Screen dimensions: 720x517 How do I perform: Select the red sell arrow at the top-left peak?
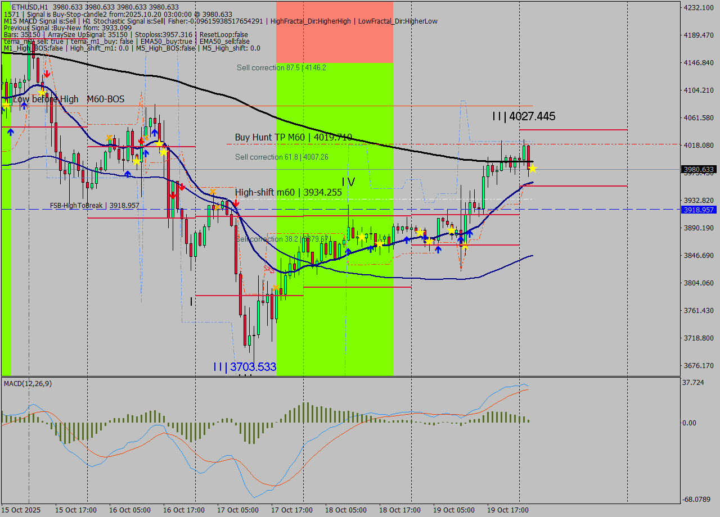[47, 74]
